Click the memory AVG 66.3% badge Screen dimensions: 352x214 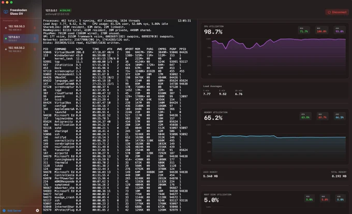click(x=340, y=116)
